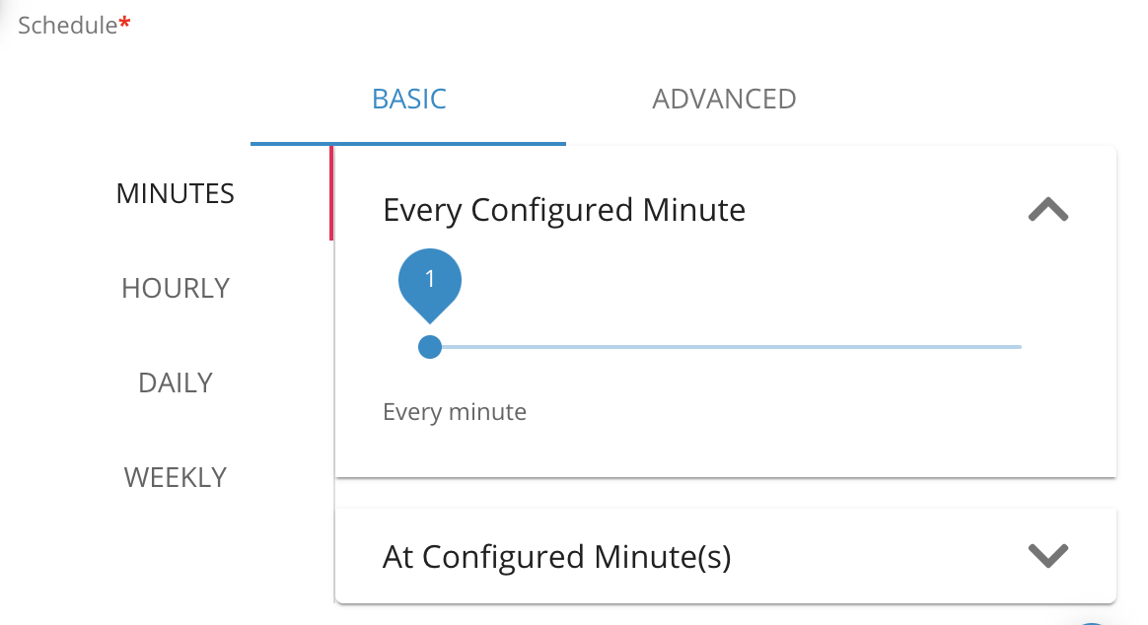Select the HOURLY schedule option
The width and height of the screenshot is (1148, 625).
point(176,288)
